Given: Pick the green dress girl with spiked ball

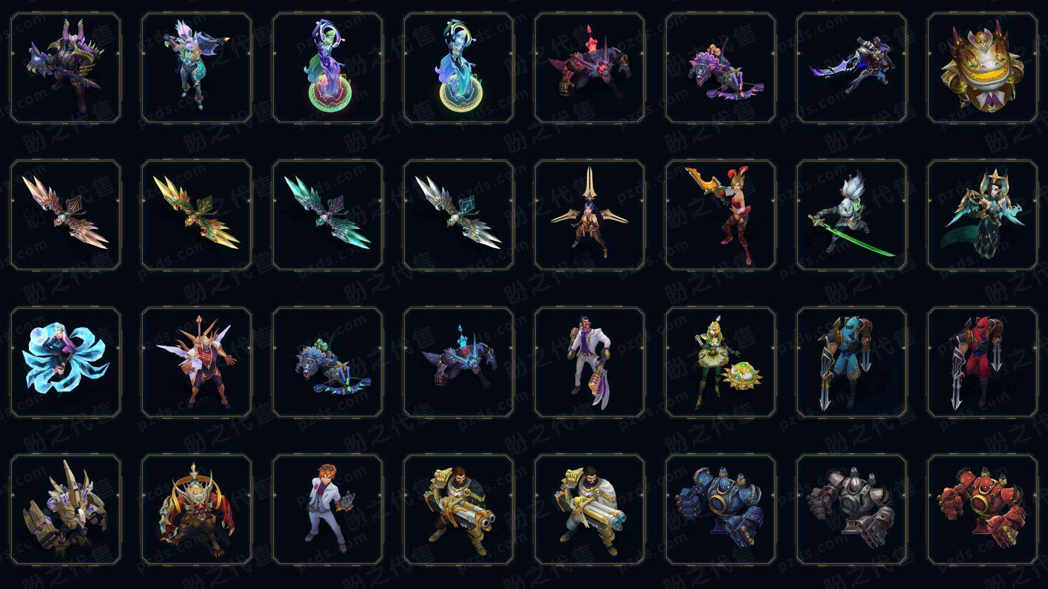Looking at the screenshot, I should [720, 362].
